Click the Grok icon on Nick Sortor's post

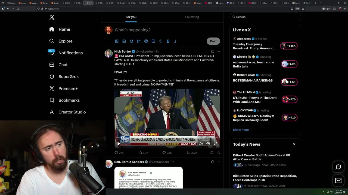213,51
